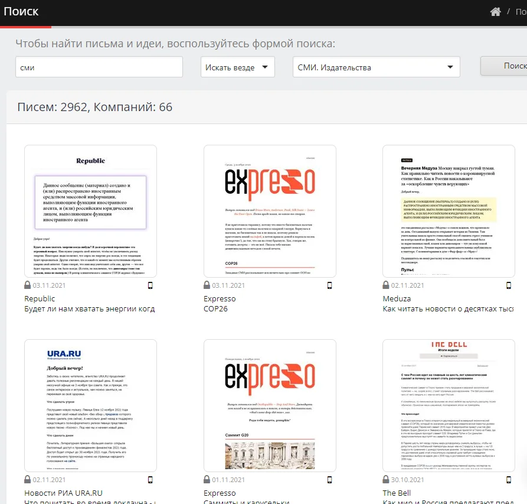Click the home icon in header

coord(496,12)
